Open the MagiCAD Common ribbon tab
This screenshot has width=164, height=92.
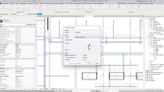pyautogui.click(x=87, y=3)
